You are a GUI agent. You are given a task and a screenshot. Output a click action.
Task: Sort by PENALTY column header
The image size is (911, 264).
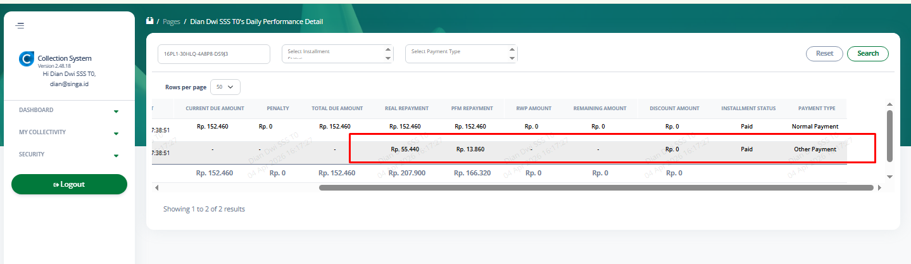pos(278,108)
